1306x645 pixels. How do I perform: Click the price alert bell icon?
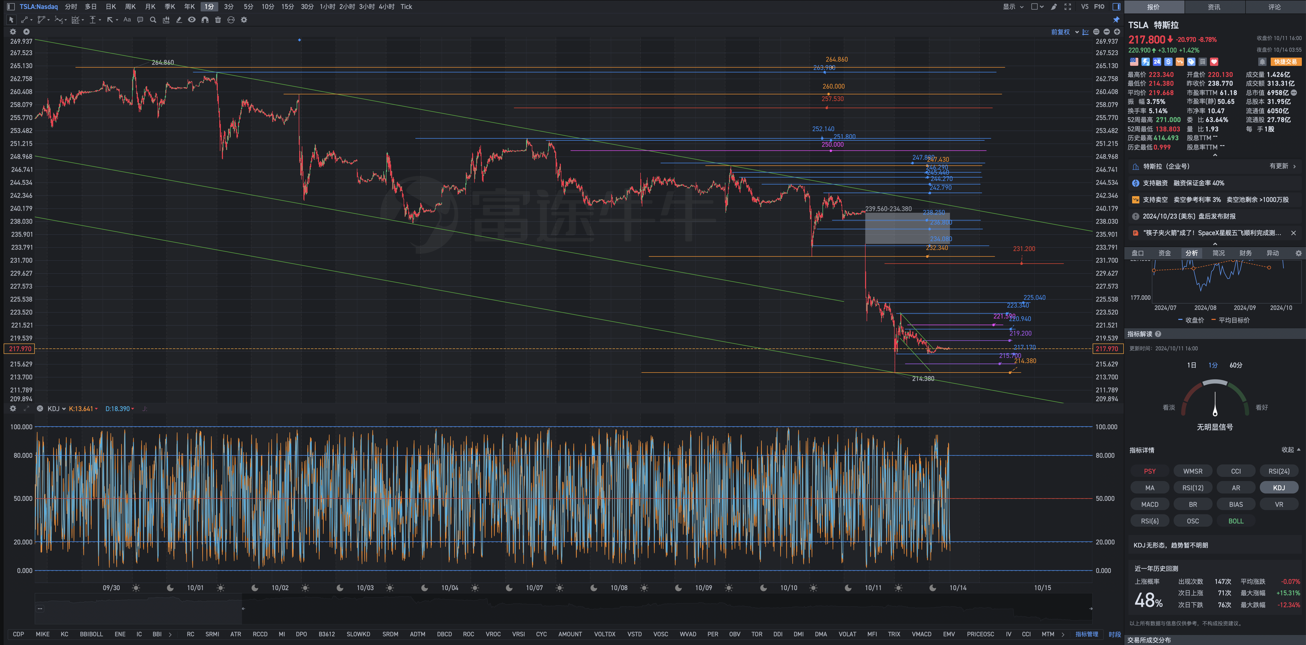(1262, 62)
